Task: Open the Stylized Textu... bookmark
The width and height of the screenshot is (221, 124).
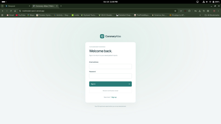Action: [x=89, y=15]
